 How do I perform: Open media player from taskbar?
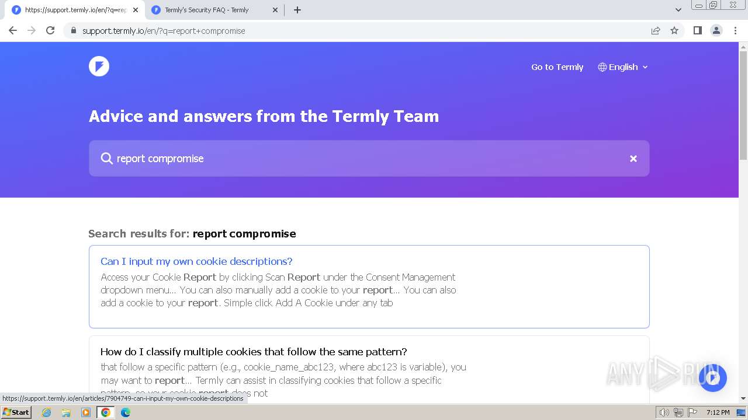click(86, 412)
